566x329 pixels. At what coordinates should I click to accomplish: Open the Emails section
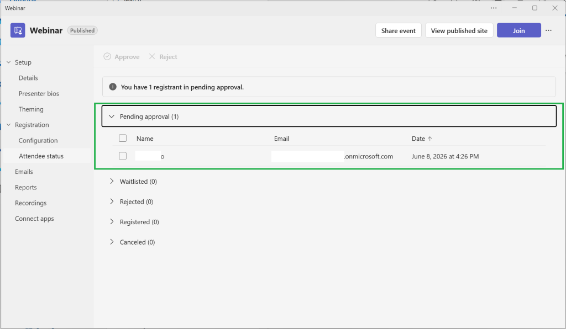coord(24,172)
